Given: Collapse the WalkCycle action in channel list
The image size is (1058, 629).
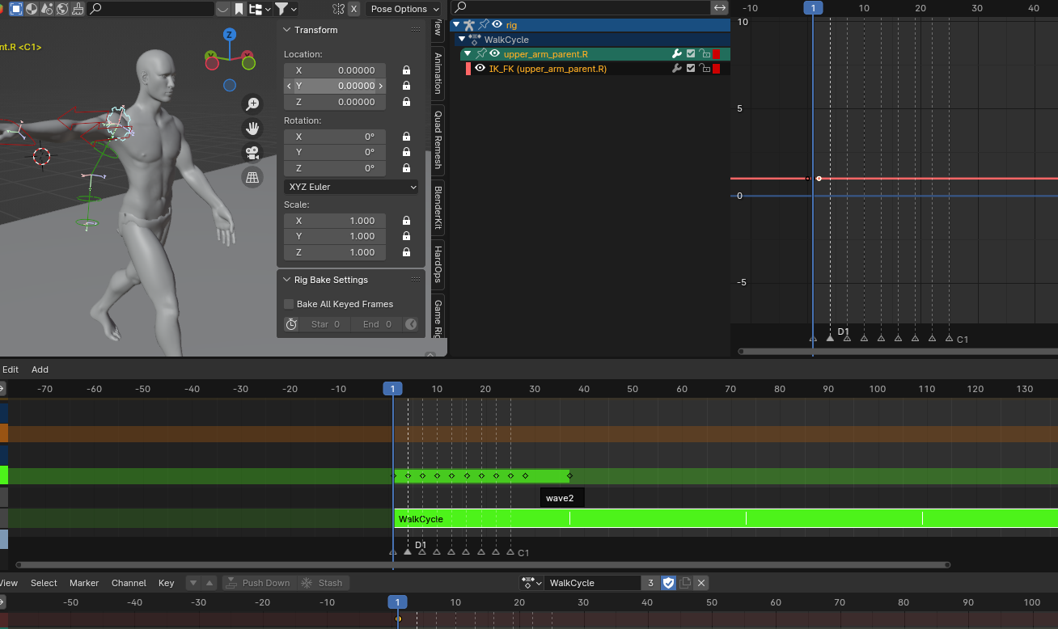Looking at the screenshot, I should [462, 40].
